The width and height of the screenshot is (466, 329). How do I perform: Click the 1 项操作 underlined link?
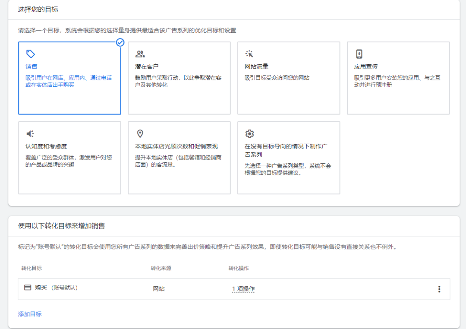243,289
